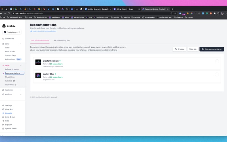Image resolution: width=227 pixels, height=142 pixels.
Task: Open the Chrome side panel icon
Action: (x=218, y=13)
